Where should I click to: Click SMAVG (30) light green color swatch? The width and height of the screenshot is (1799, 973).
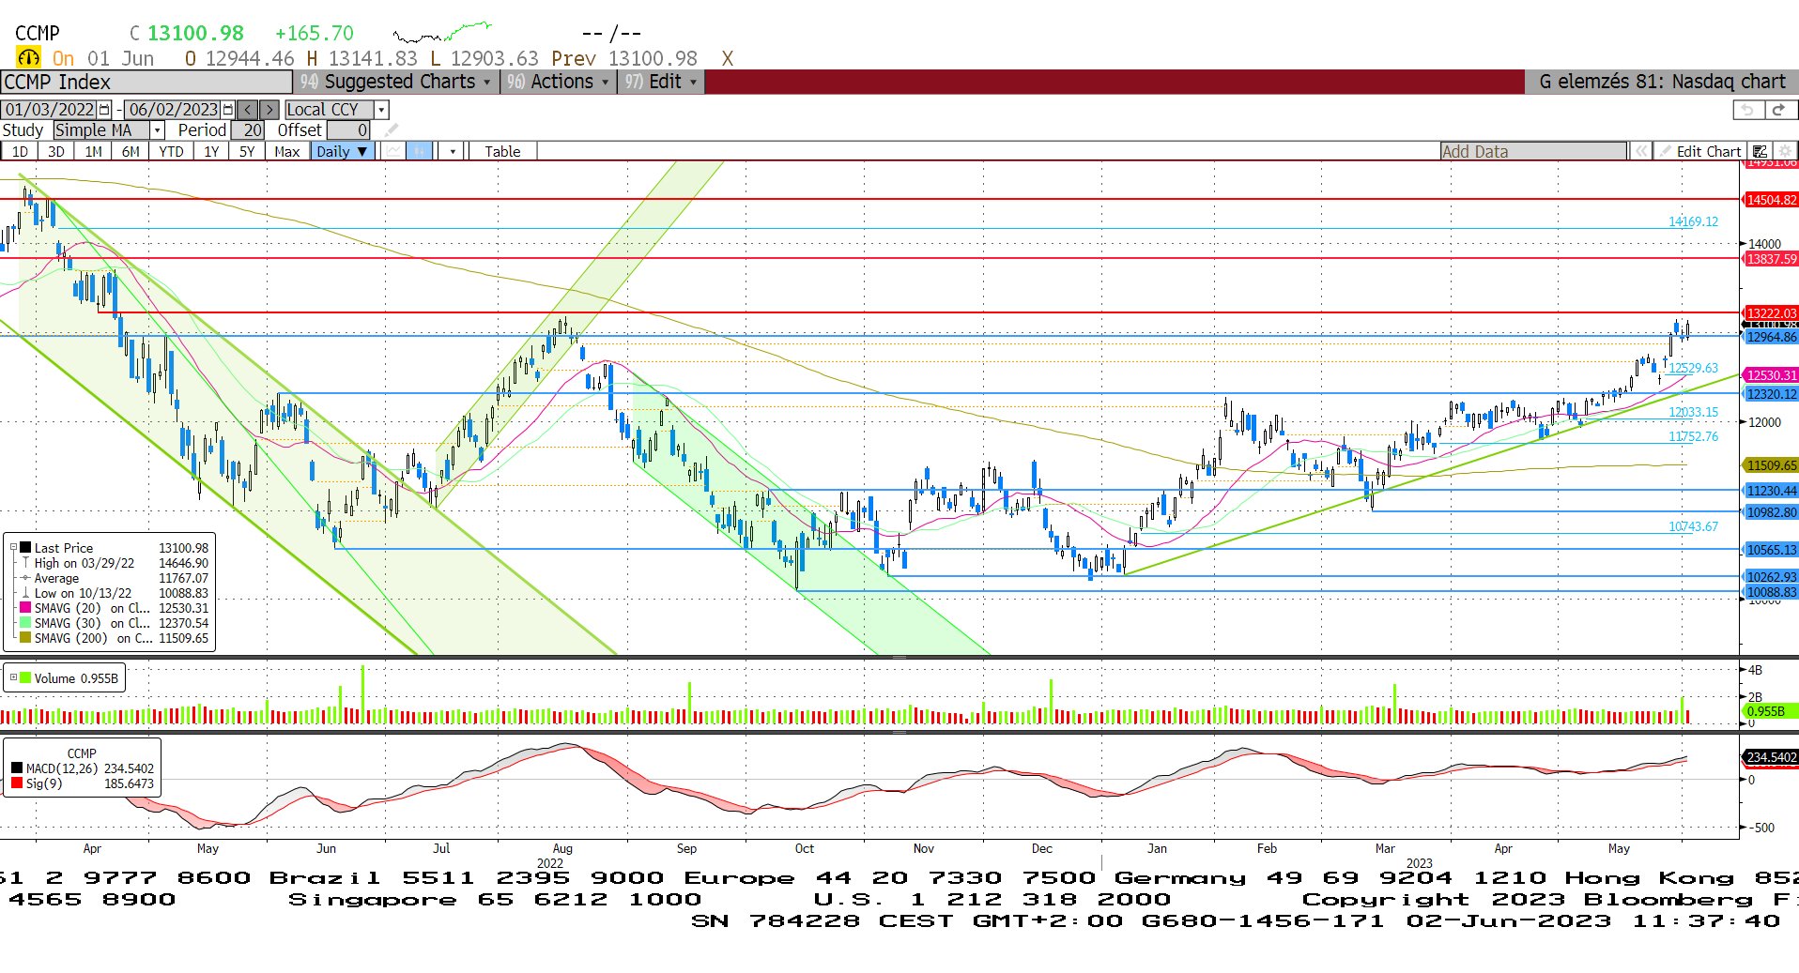coord(25,623)
